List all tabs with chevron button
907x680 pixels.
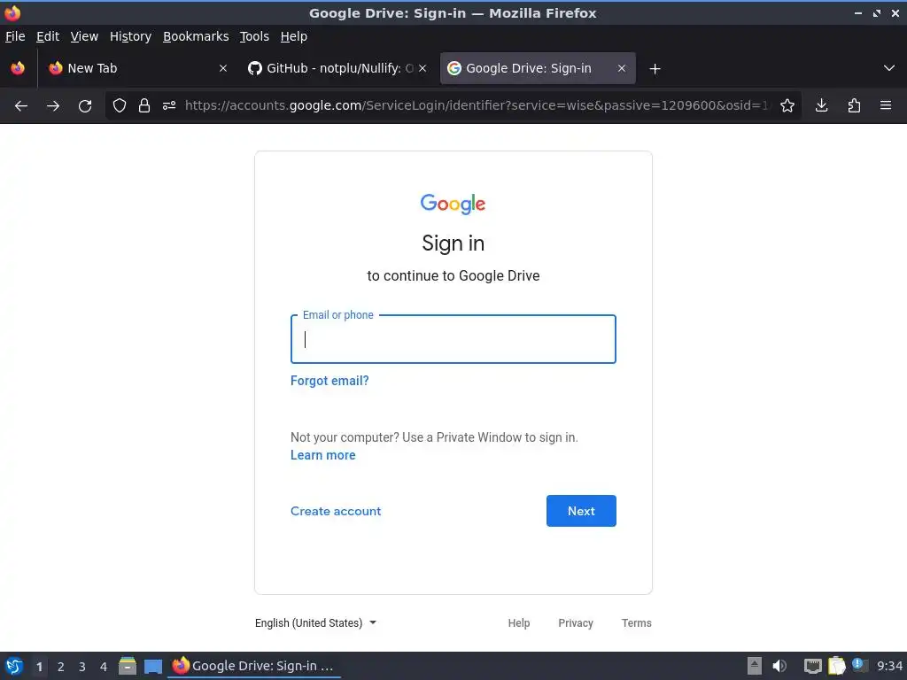pyautogui.click(x=889, y=68)
